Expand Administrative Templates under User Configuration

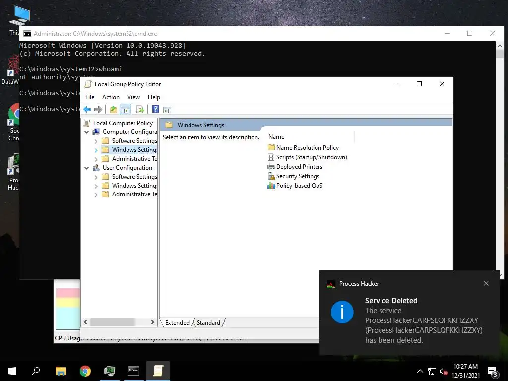96,194
